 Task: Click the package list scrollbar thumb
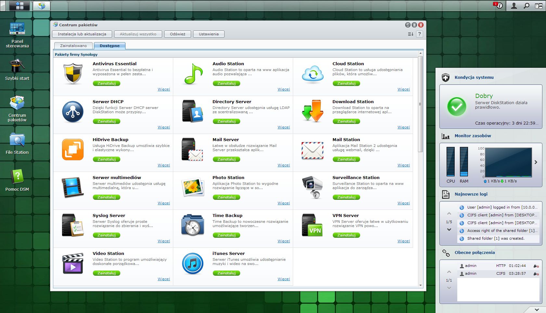pos(421,104)
